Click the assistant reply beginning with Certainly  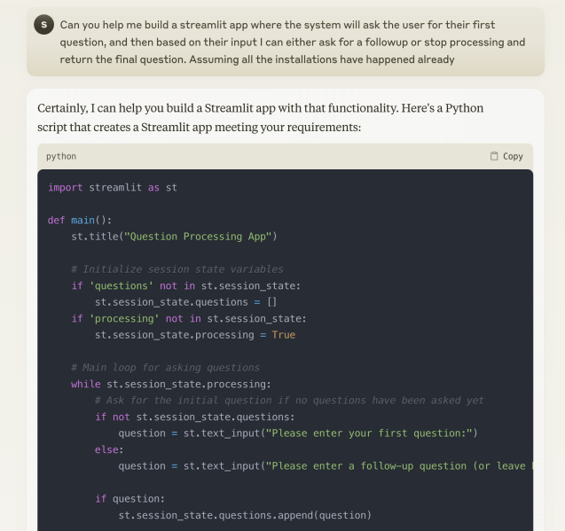260,117
